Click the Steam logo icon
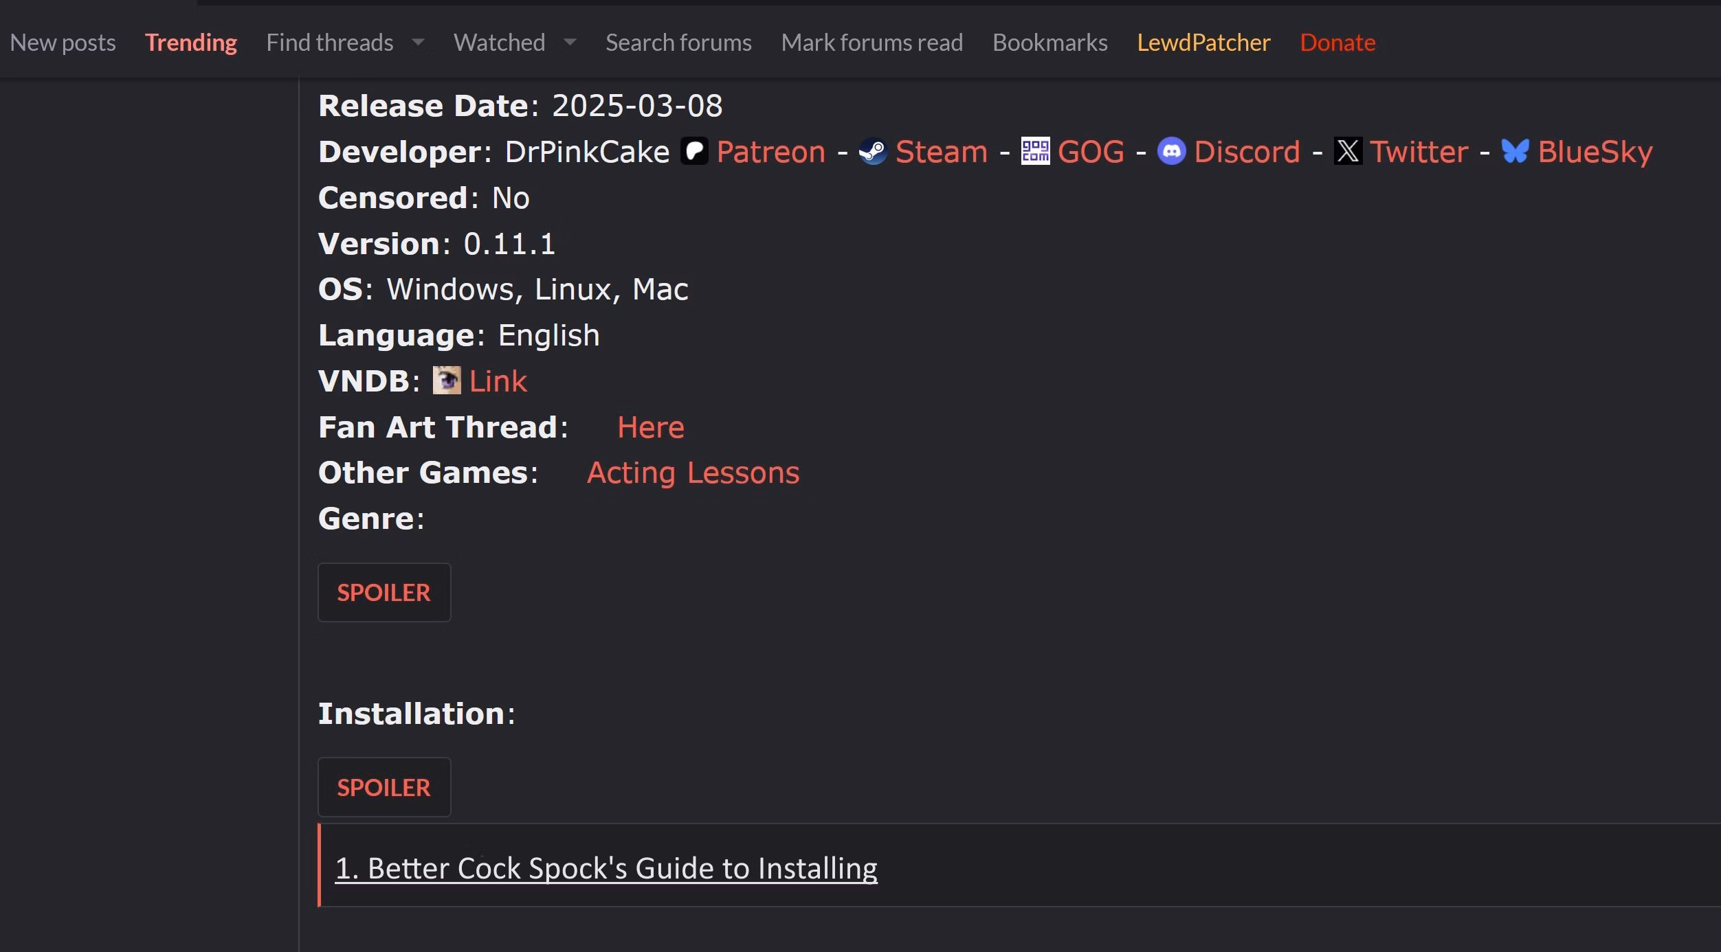The height and width of the screenshot is (952, 1721). click(873, 151)
